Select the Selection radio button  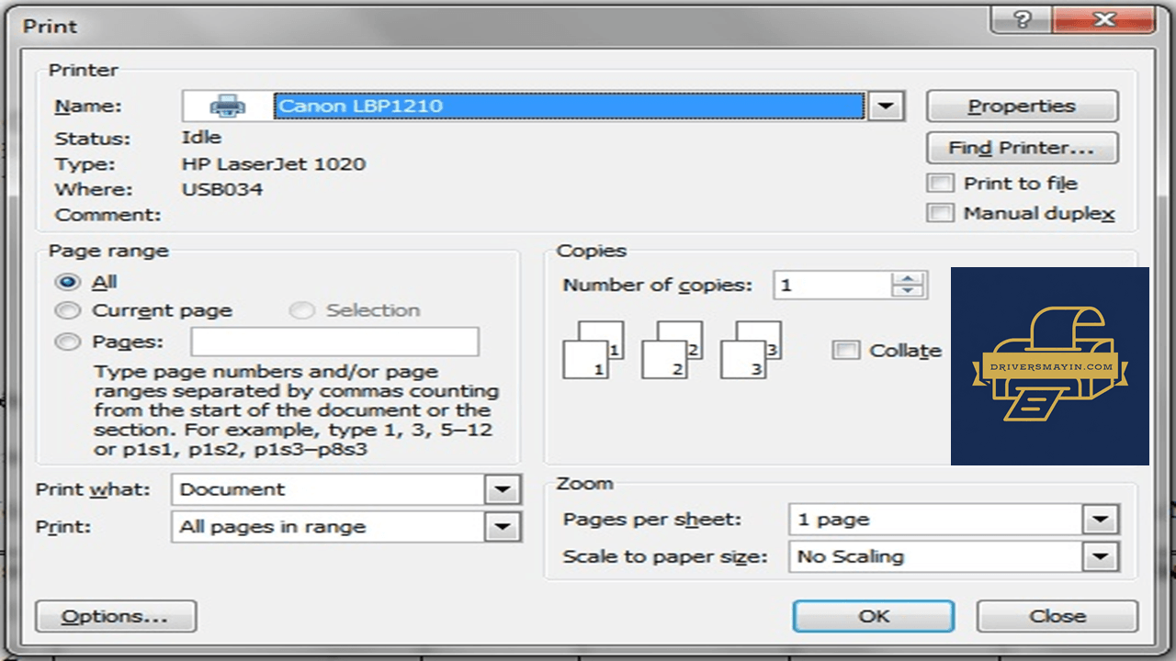tap(301, 310)
